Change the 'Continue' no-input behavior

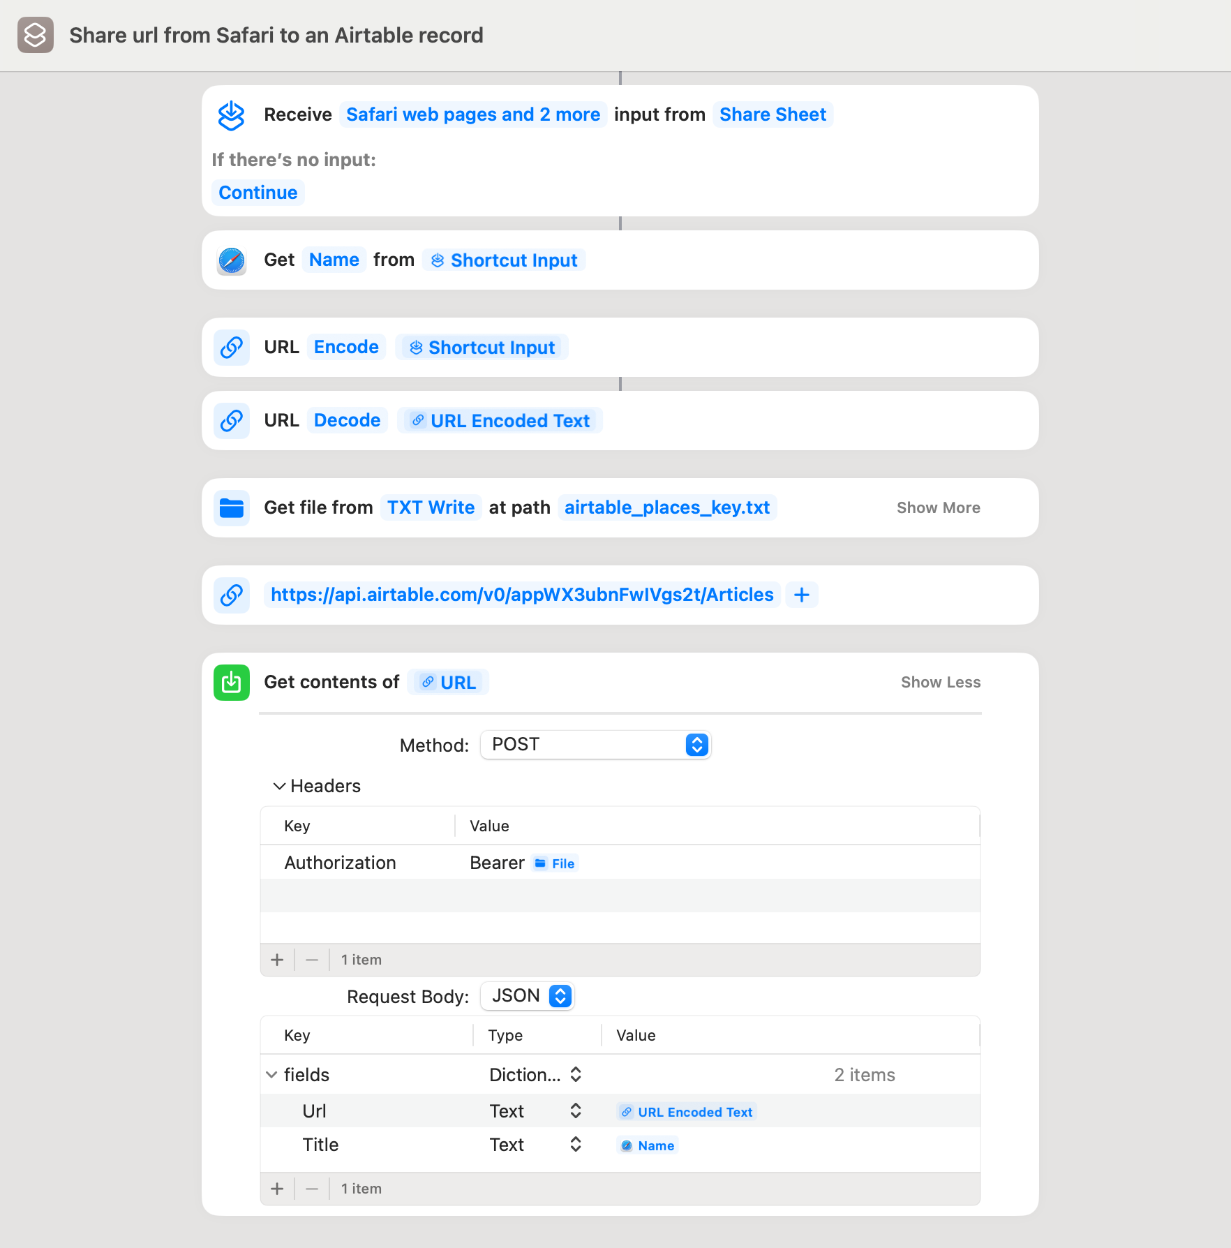pos(258,193)
